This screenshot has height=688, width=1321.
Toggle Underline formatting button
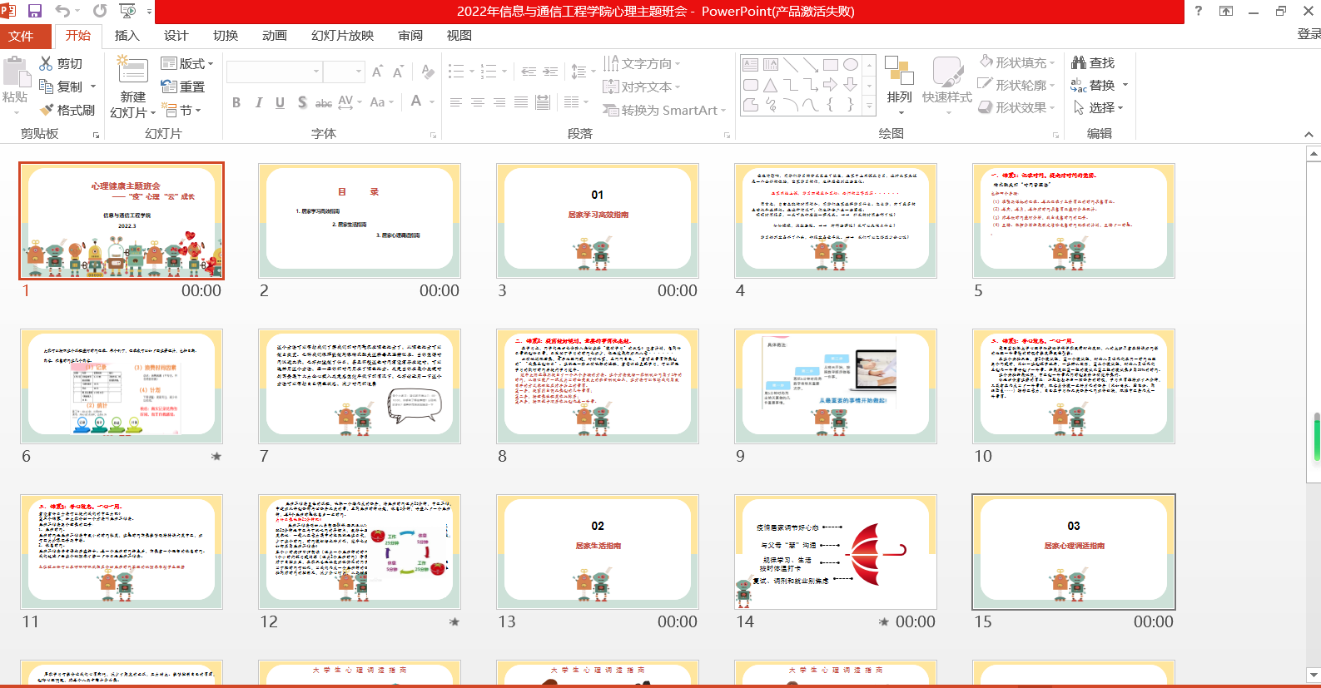pos(280,102)
